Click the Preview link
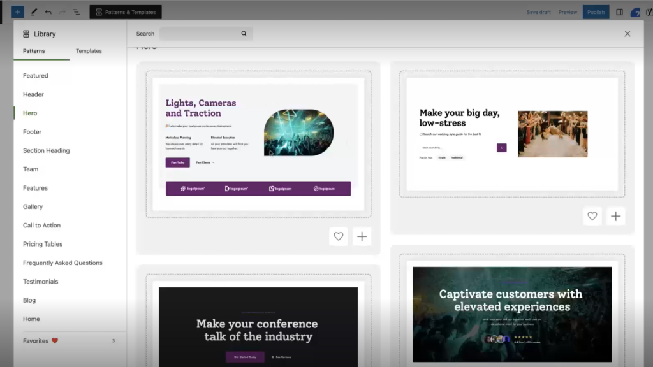Image resolution: width=653 pixels, height=367 pixels. point(568,12)
